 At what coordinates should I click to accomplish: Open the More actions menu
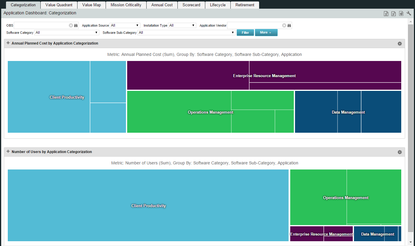coord(266,33)
